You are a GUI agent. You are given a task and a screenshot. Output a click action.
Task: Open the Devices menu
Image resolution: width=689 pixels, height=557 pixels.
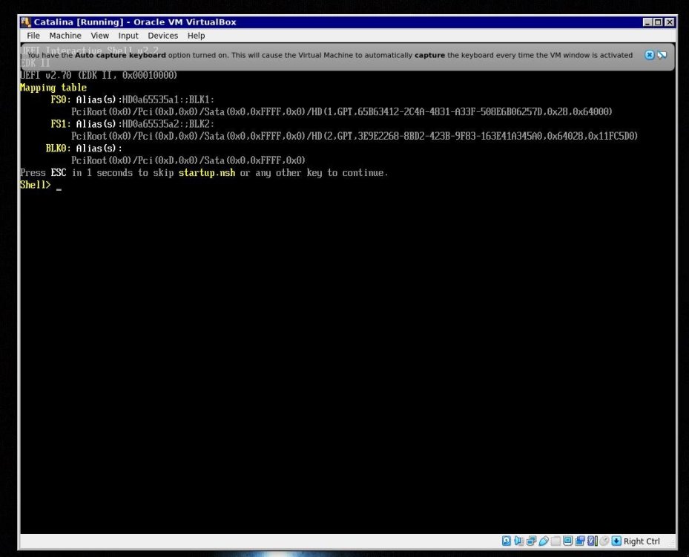[162, 36]
